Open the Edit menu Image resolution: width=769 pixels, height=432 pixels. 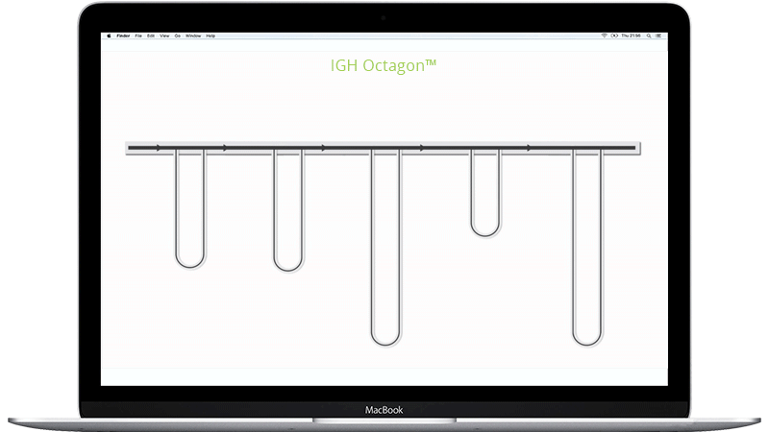pyautogui.click(x=151, y=36)
